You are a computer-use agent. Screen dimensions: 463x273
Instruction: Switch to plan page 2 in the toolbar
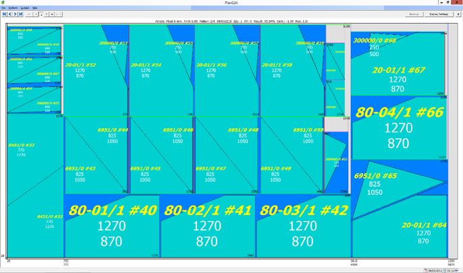(41, 14)
